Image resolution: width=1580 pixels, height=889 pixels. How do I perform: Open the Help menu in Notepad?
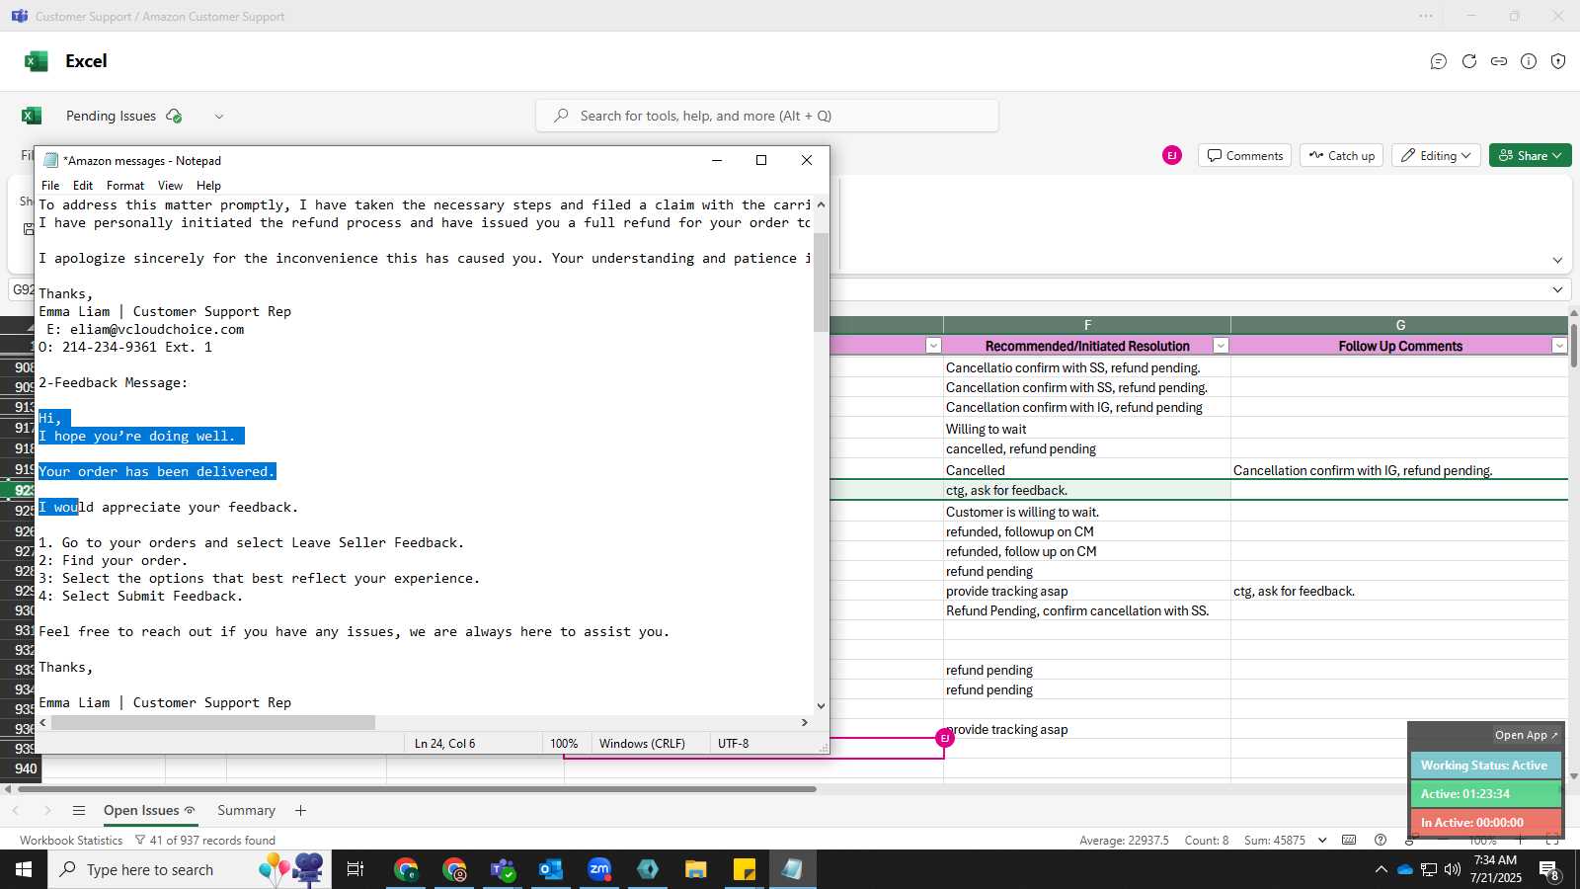point(208,185)
